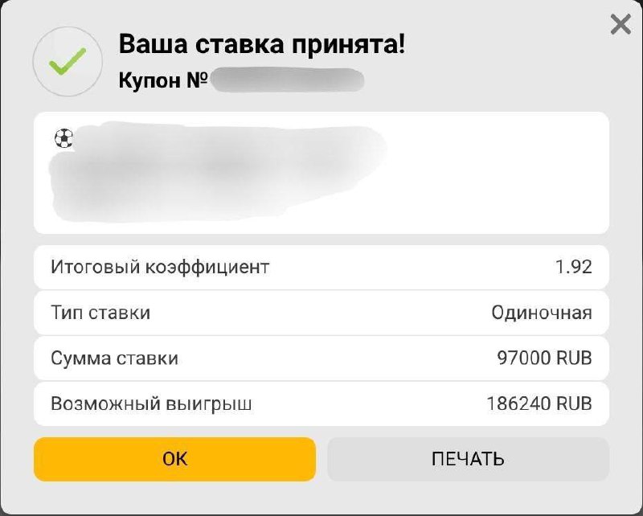Click the 'Сумма ставки' label
This screenshot has width=643, height=516.
pyautogui.click(x=114, y=358)
